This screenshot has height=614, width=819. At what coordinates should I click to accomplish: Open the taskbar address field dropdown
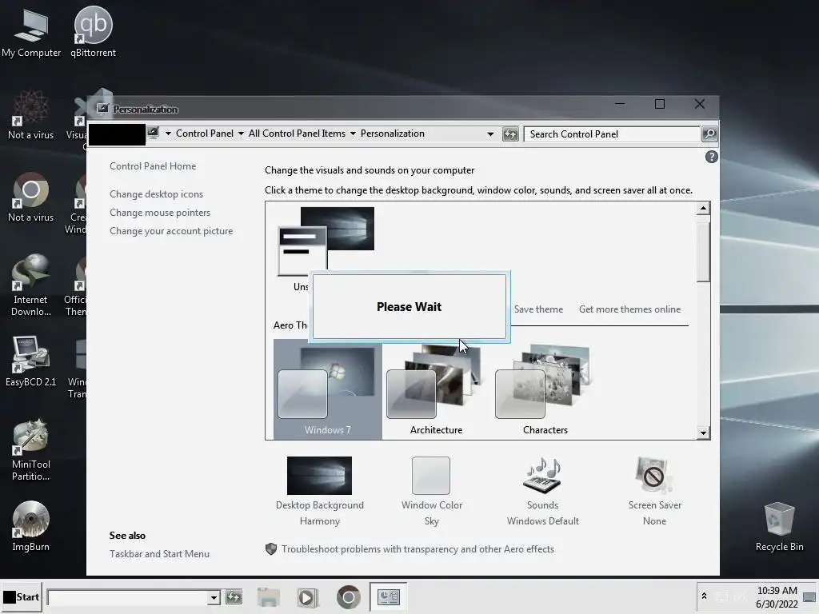point(213,597)
